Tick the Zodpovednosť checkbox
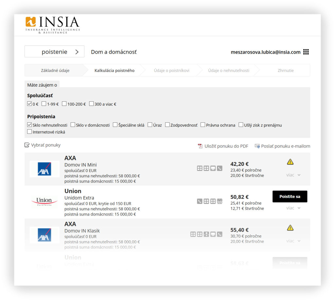The width and height of the screenshot is (335, 300). 167,125
